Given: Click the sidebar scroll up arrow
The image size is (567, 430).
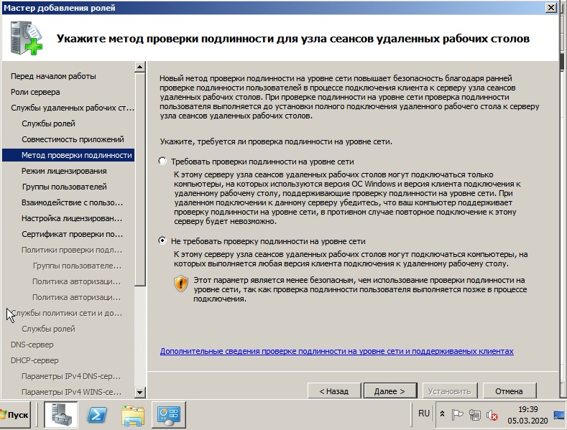Looking at the screenshot, I should pos(139,67).
